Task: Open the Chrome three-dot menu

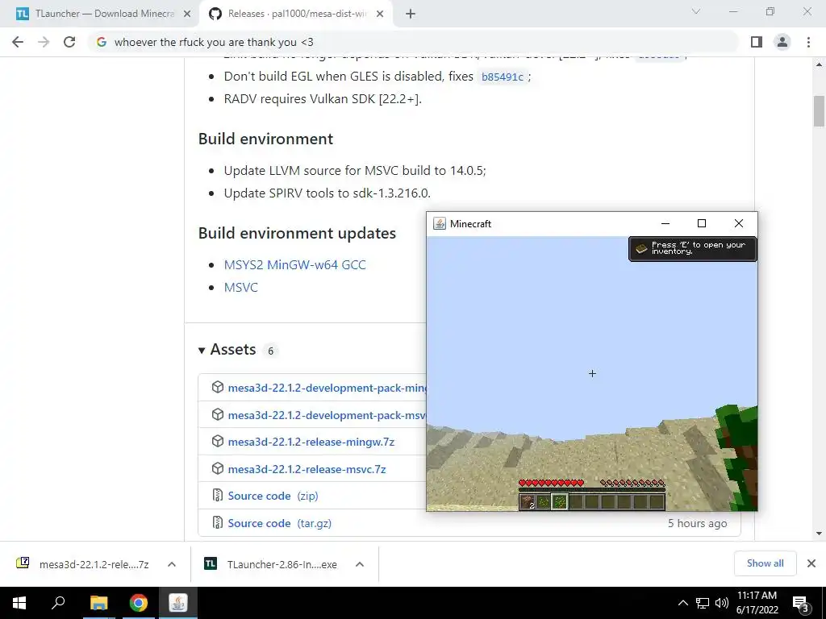Action: (x=808, y=42)
